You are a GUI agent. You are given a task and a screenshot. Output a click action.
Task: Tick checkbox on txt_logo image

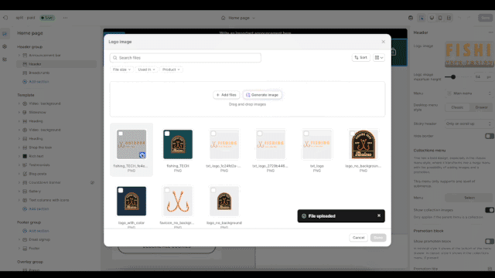click(306, 134)
